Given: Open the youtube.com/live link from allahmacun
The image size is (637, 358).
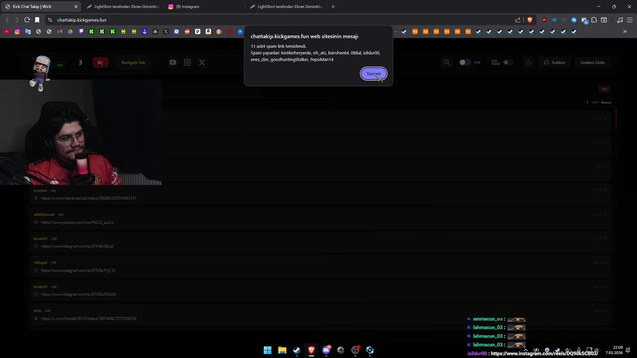Looking at the screenshot, I should point(77,222).
